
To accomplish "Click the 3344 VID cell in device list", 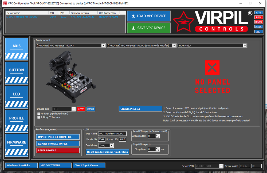I will (x=53, y=17).
